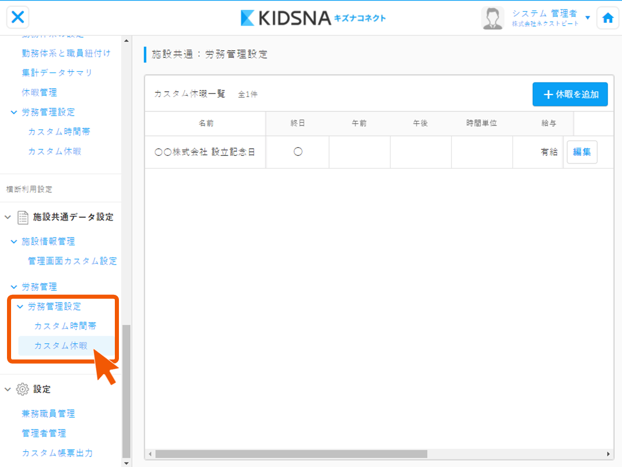Go to home via house icon
Viewport: 622px width, 467px height.
pos(608,18)
